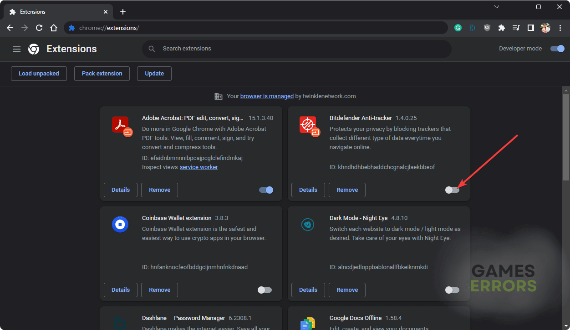Go to the browser home page
Viewport: 570px width, 330px height.
click(x=54, y=28)
